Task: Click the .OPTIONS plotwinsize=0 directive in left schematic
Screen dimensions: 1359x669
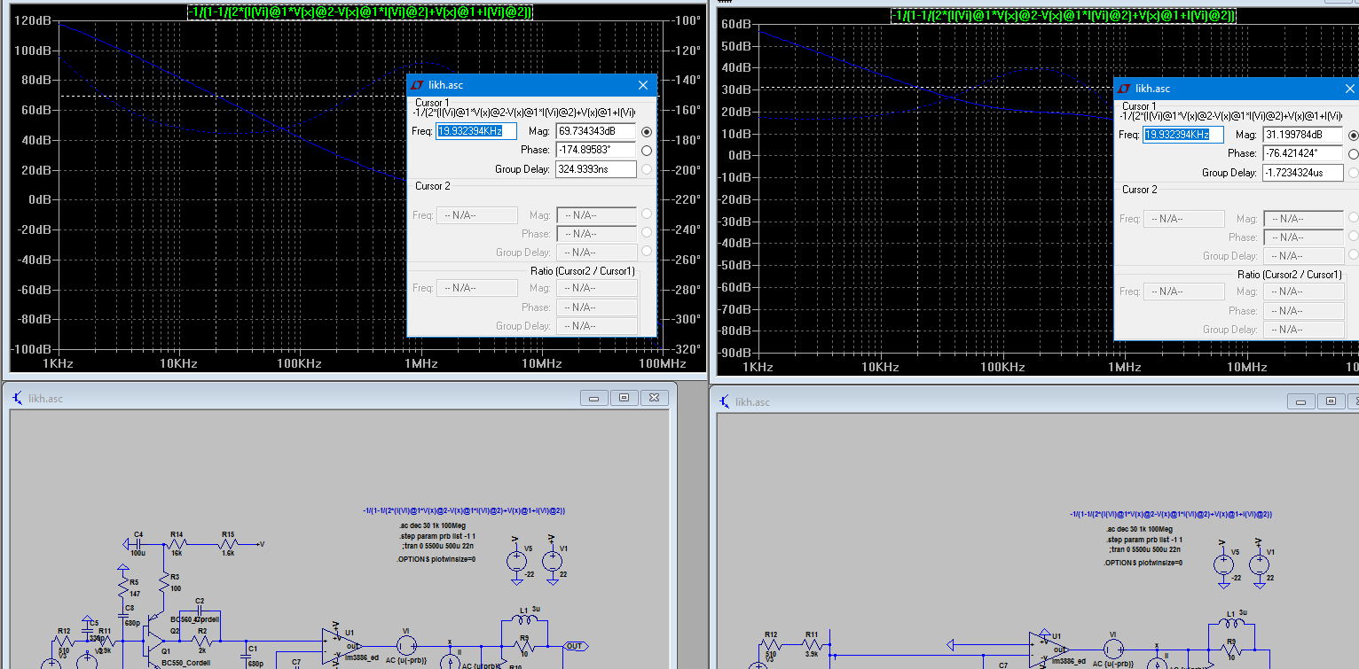Action: [436, 560]
